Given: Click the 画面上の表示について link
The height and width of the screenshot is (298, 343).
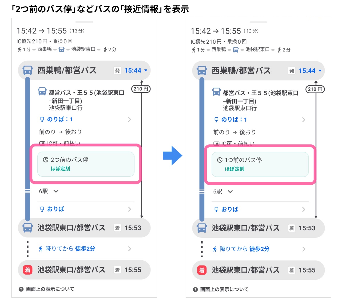Looking at the screenshot, I should (x=50, y=289).
